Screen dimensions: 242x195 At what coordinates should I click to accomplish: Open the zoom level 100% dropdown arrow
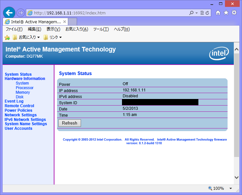click(x=231, y=188)
